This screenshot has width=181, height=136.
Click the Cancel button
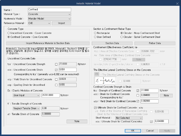tap(150, 131)
